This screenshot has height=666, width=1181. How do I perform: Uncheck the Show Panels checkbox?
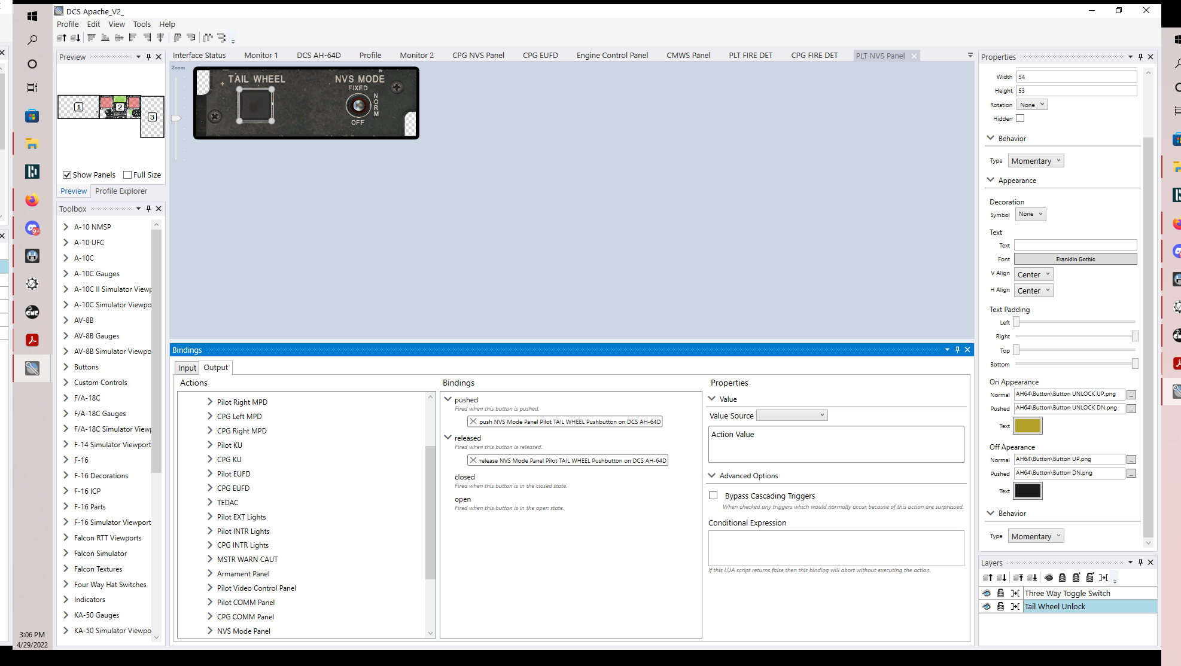click(67, 175)
